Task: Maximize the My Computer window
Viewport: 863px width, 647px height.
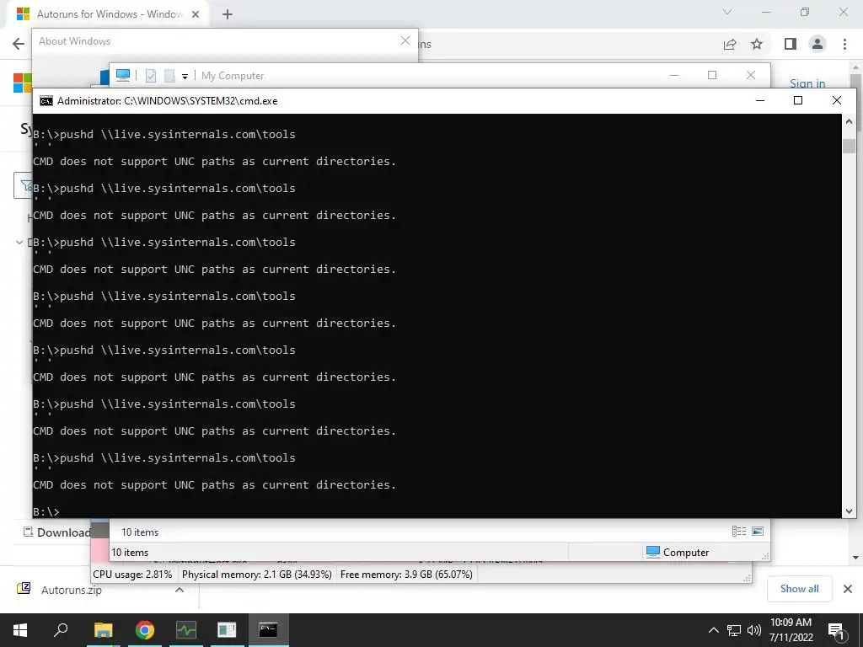Action: [712, 75]
